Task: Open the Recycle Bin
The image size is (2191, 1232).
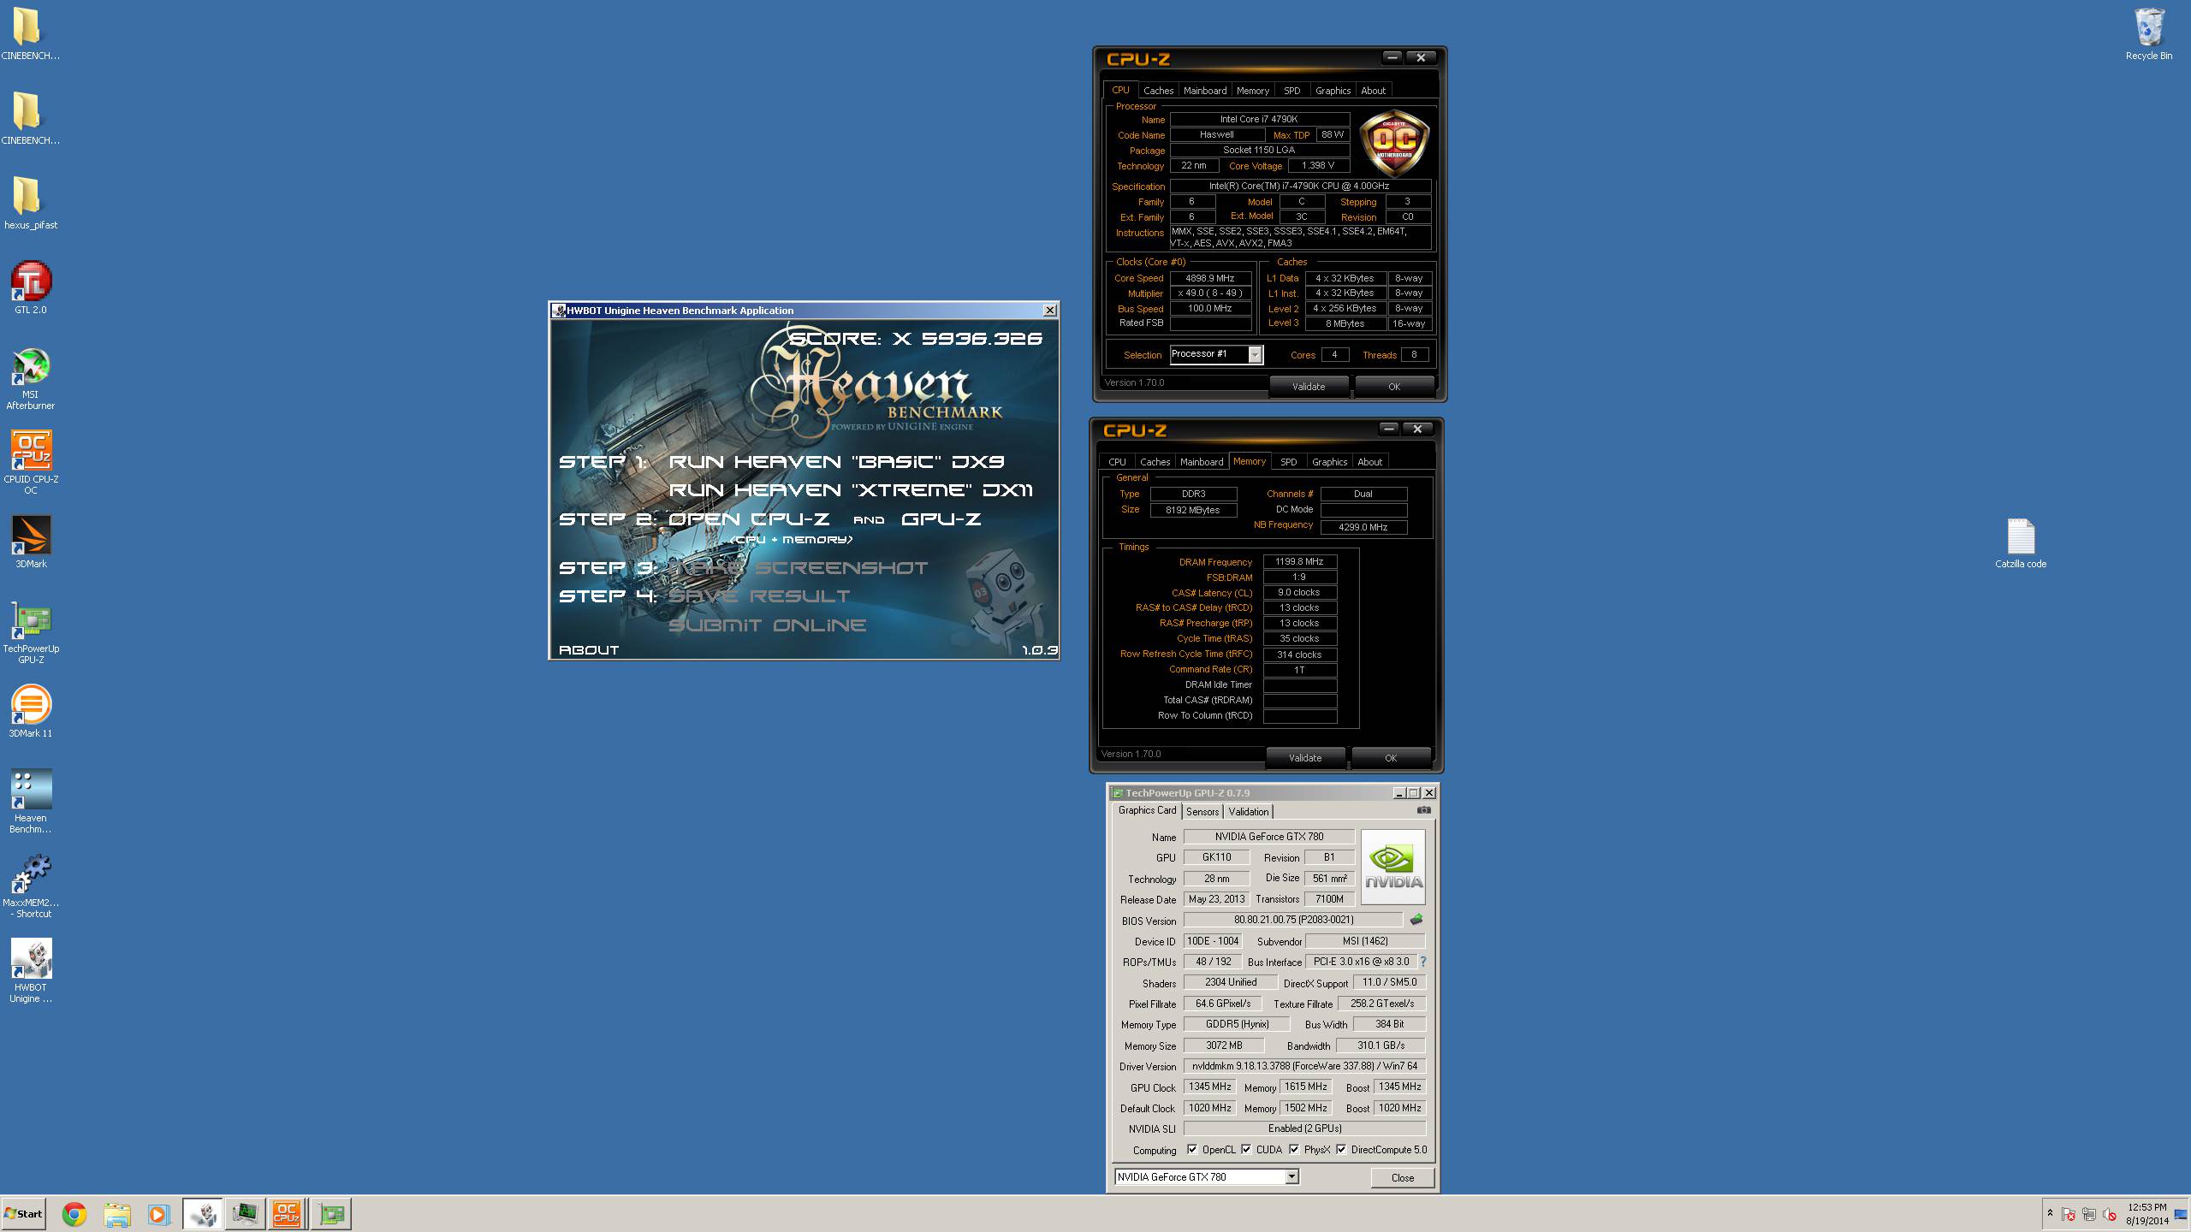Action: click(x=2148, y=34)
